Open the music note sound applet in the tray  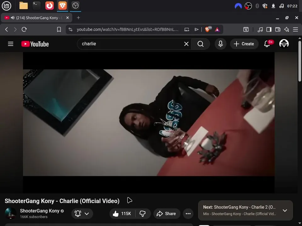281,6
